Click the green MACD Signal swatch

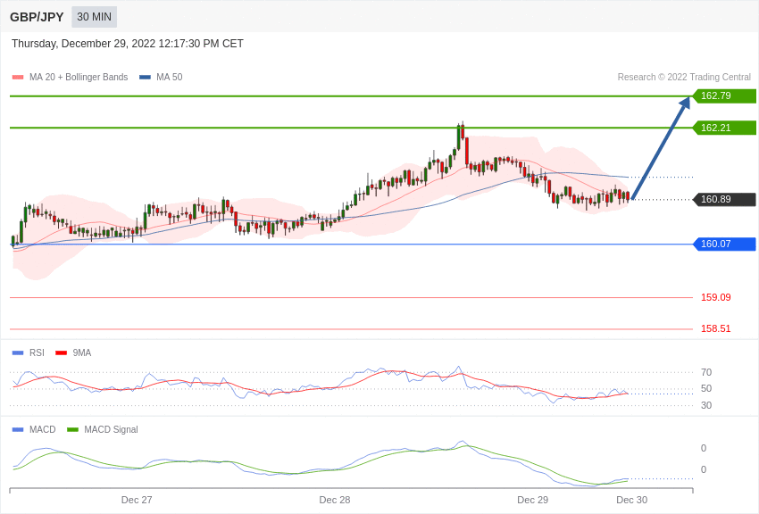click(72, 429)
